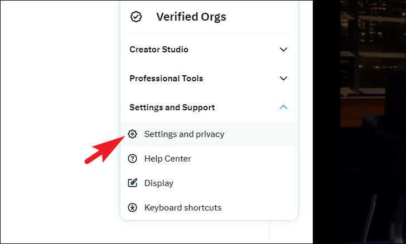Image resolution: width=406 pixels, height=244 pixels.
Task: Collapse Settings and Support with blue chevron
Action: [x=283, y=108]
